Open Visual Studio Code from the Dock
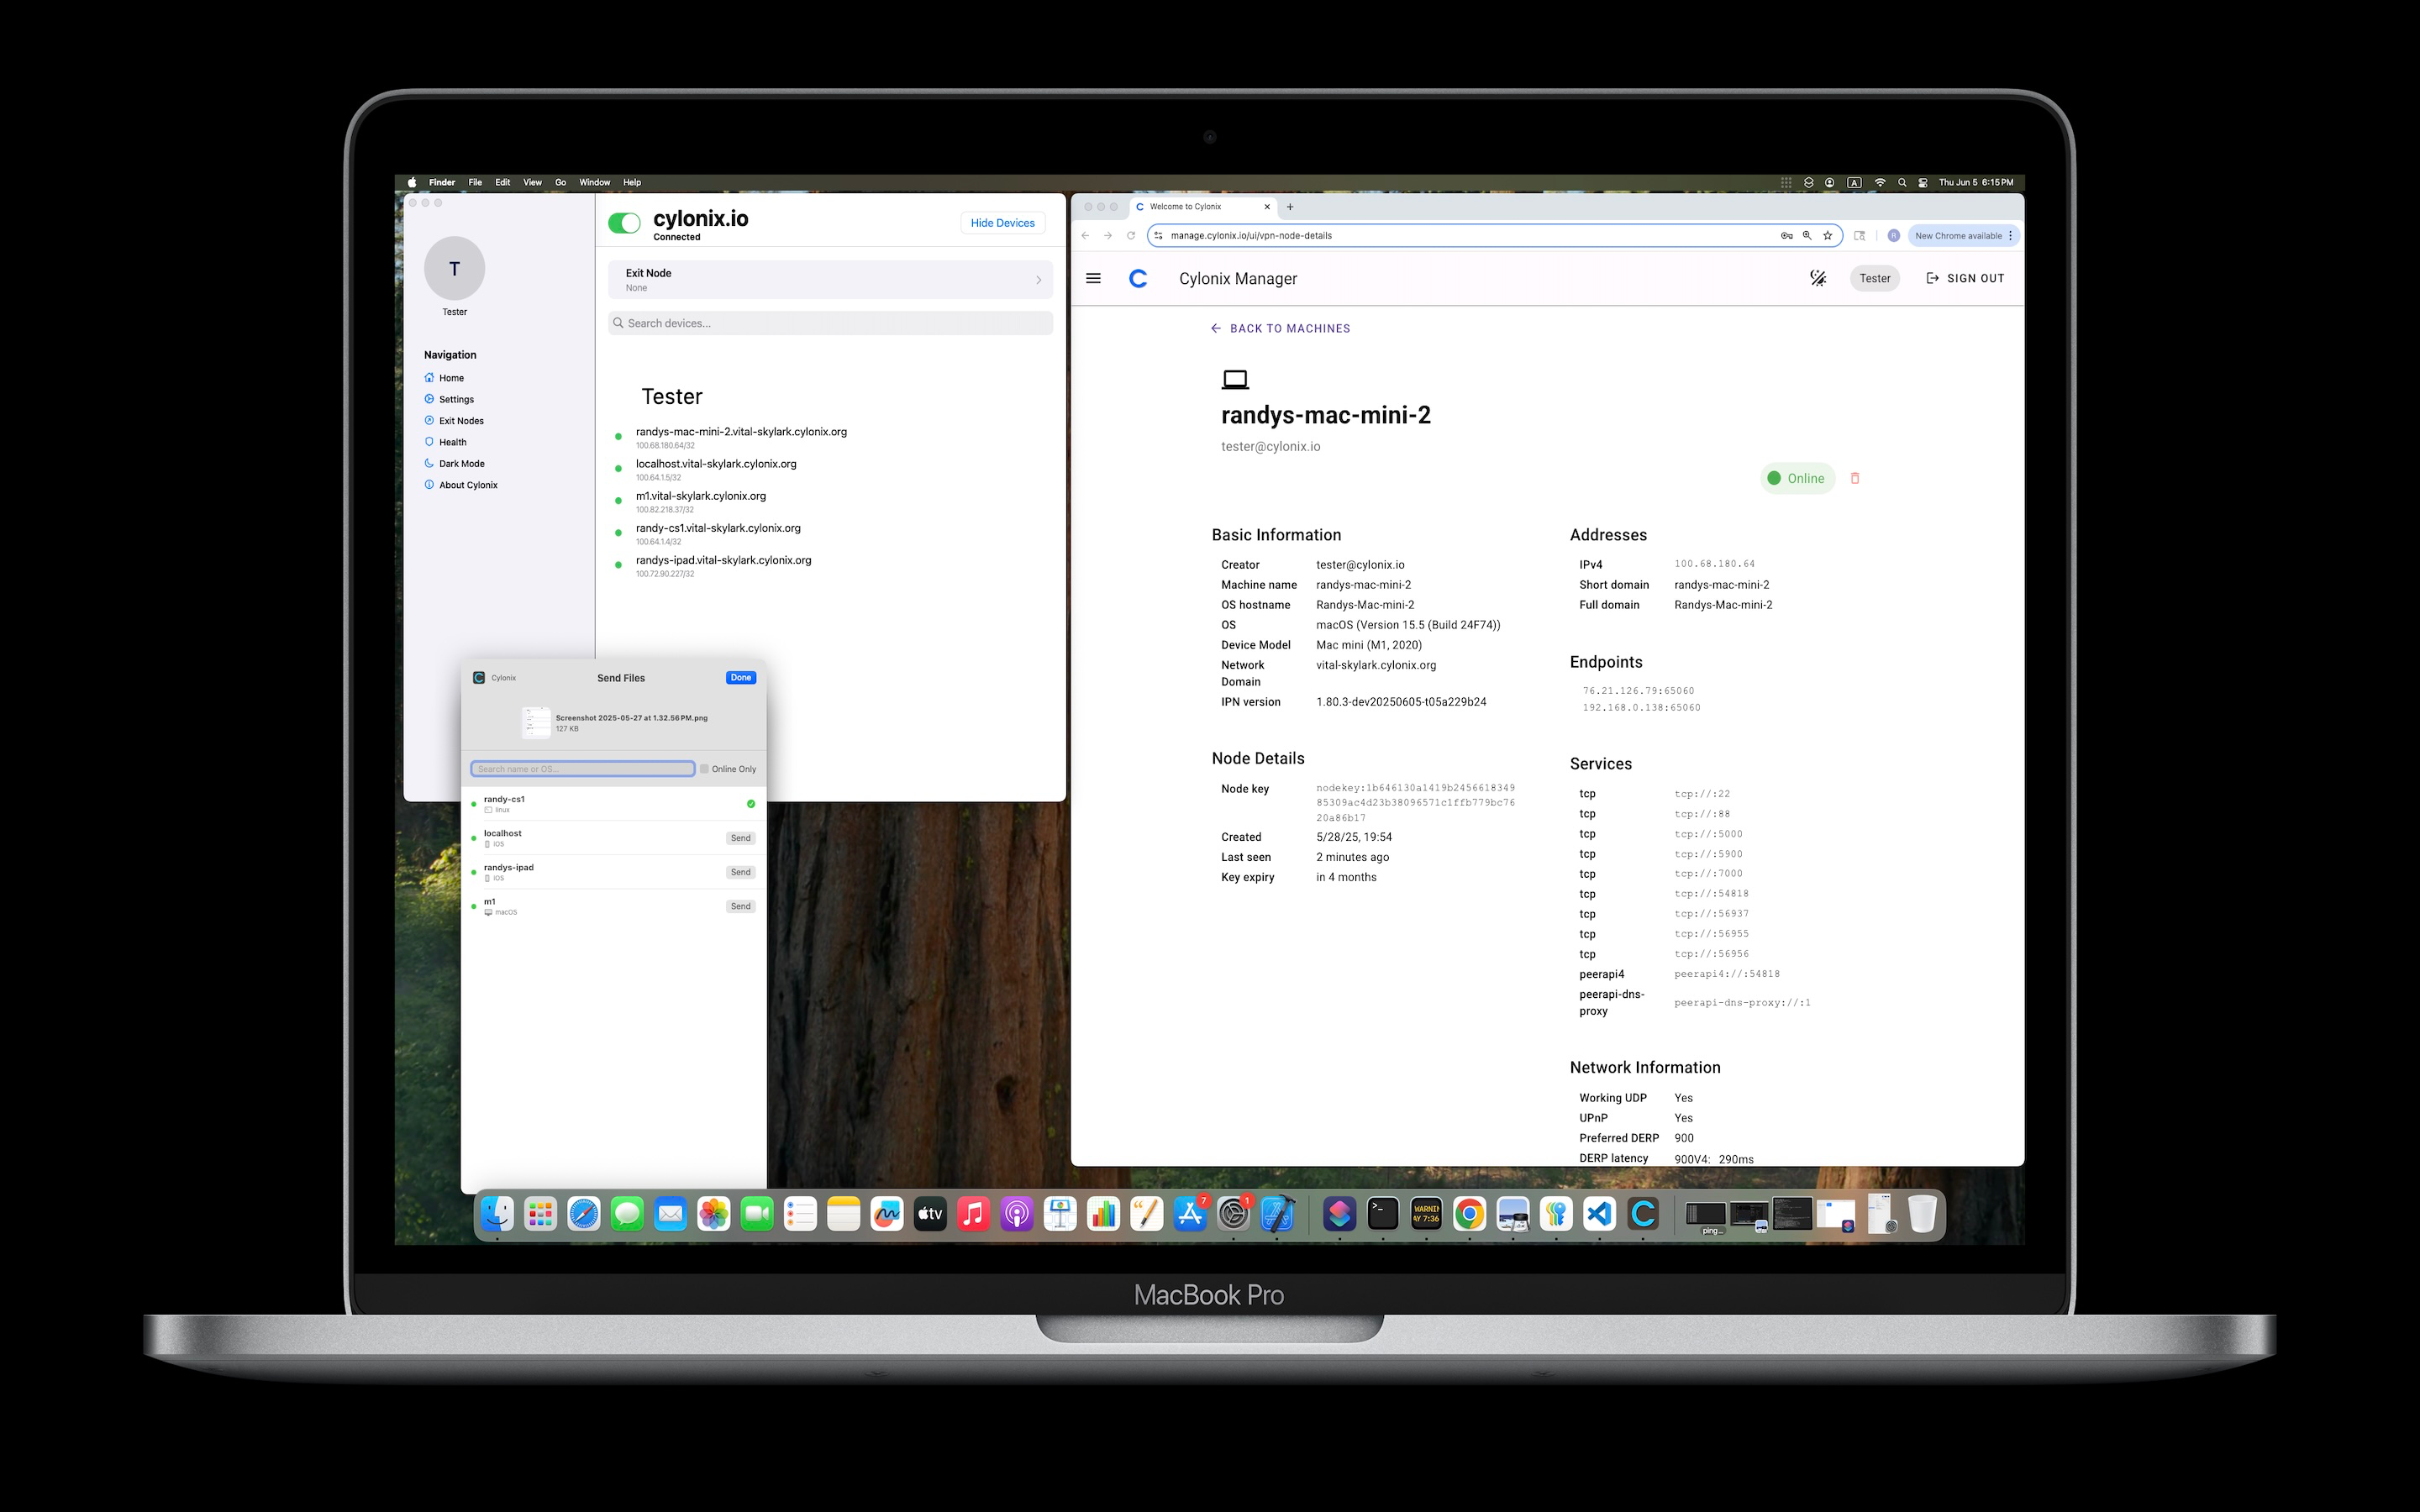 pos(1599,1214)
